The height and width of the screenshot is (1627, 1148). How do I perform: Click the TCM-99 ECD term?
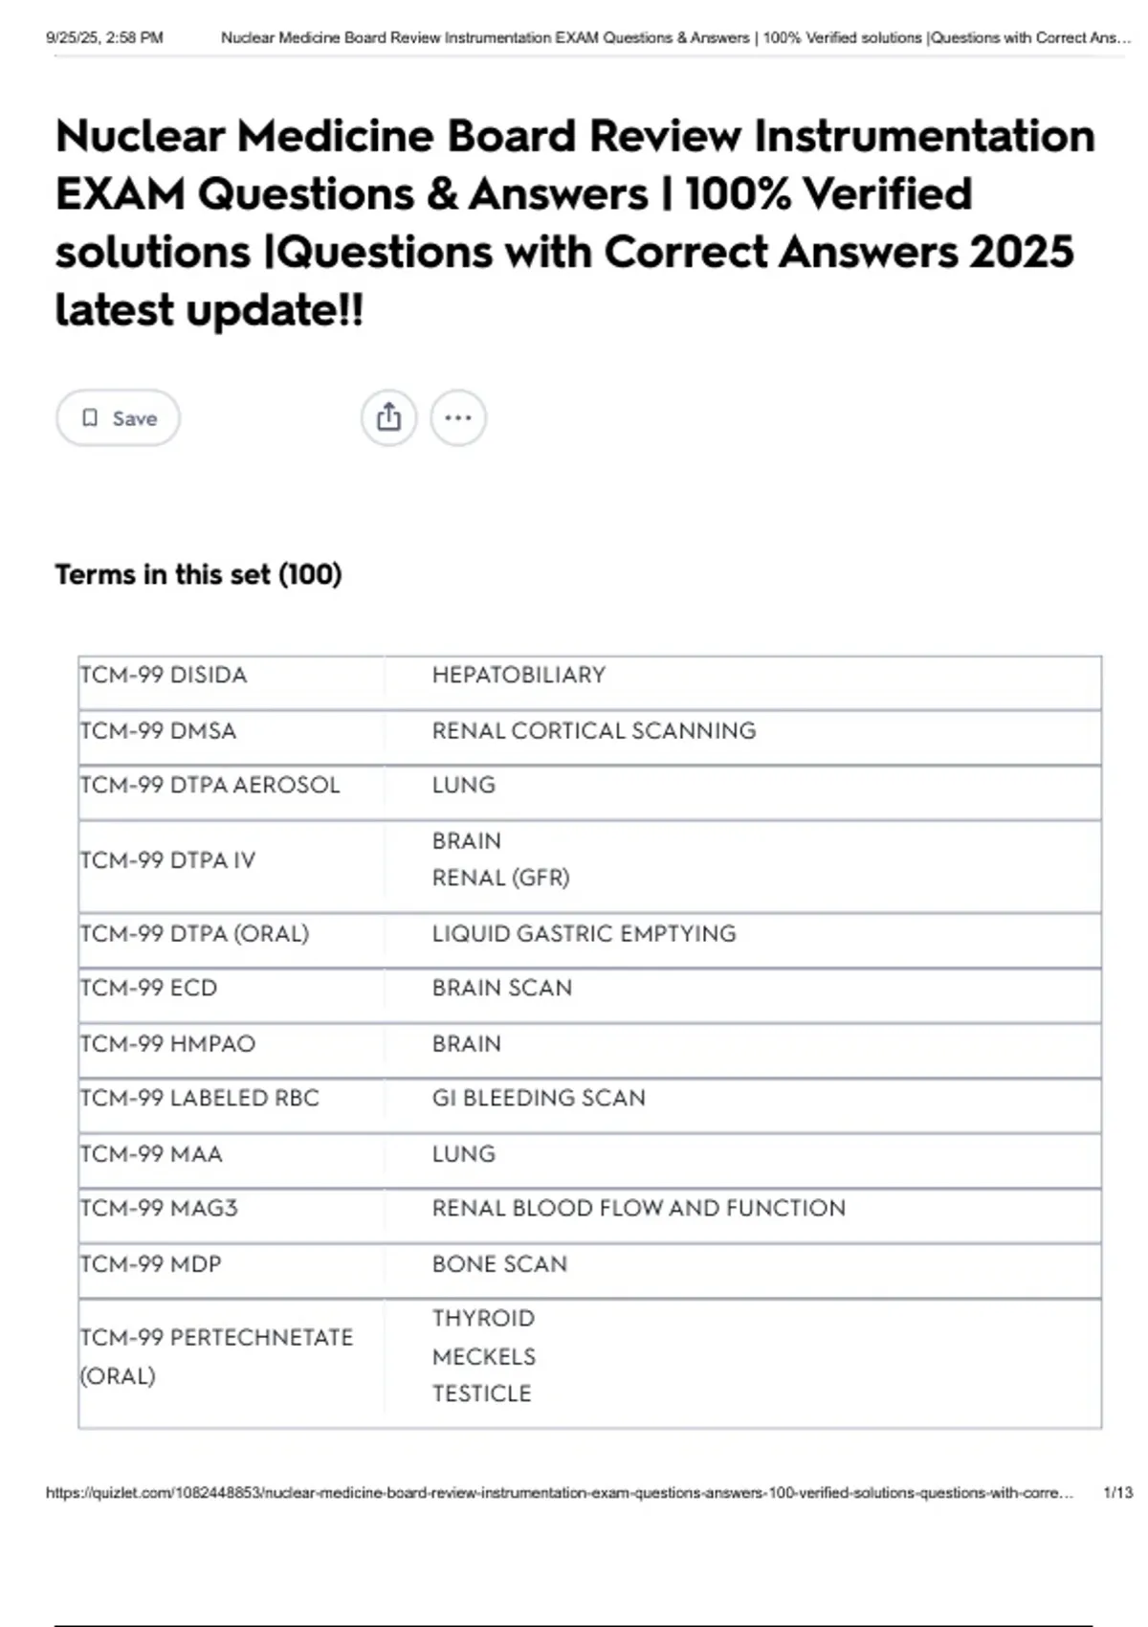coord(148,988)
